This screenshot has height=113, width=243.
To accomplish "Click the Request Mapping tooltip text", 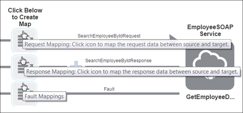I will [127, 44].
